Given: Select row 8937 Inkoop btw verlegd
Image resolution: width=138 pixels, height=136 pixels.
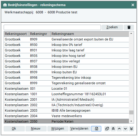Looking at the screenshot, I should (66, 61).
